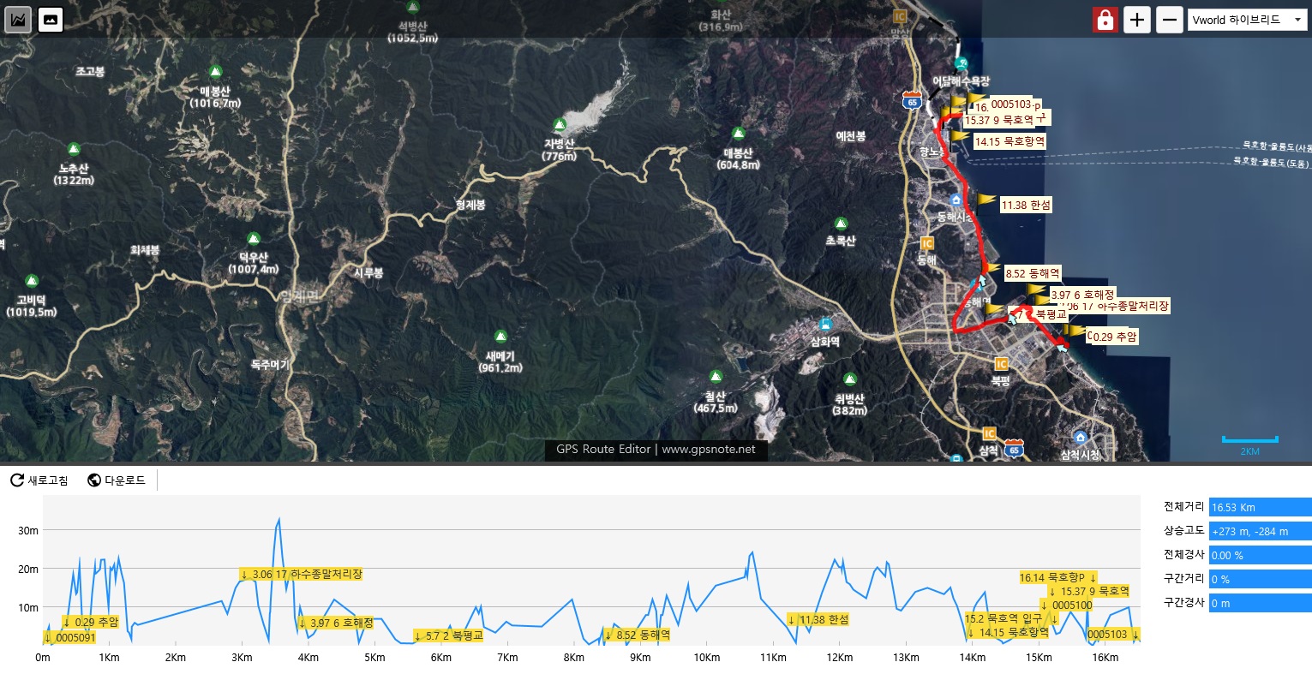
Task: Click the 삼척시청 city hall icon
Action: click(x=1081, y=438)
